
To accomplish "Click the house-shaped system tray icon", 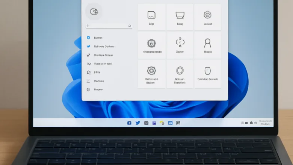I will (x=251, y=123).
